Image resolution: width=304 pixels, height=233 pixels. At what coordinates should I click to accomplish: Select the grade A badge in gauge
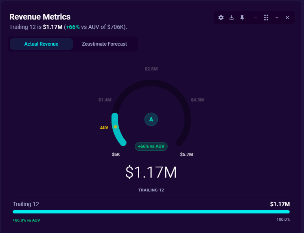pyautogui.click(x=151, y=119)
